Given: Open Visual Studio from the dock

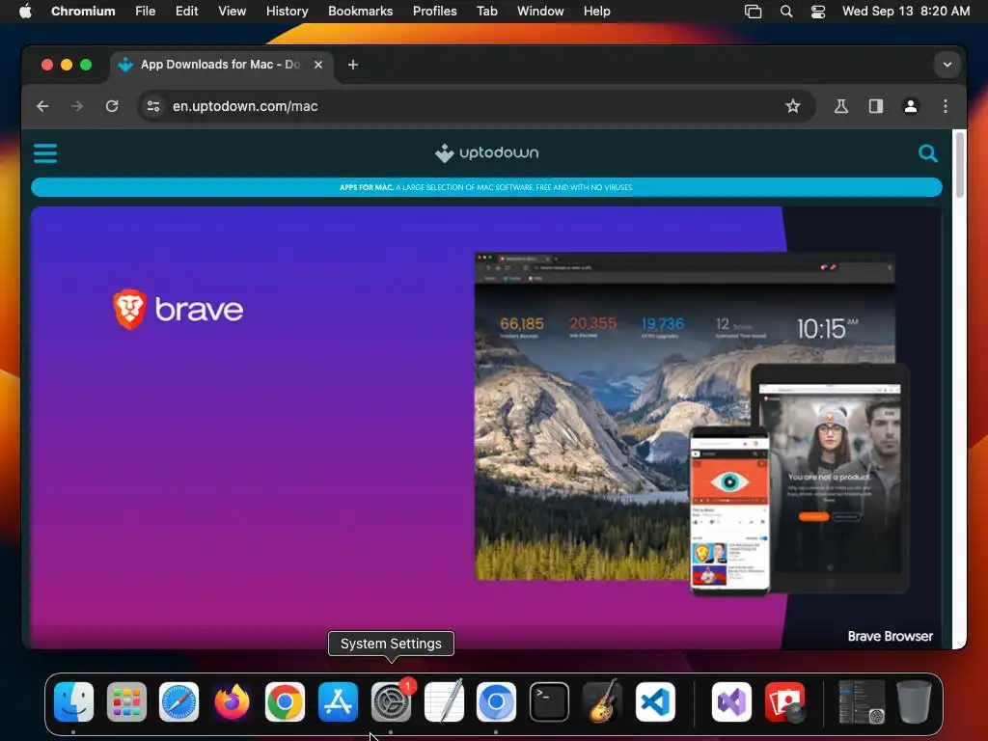Looking at the screenshot, I should coord(731,702).
